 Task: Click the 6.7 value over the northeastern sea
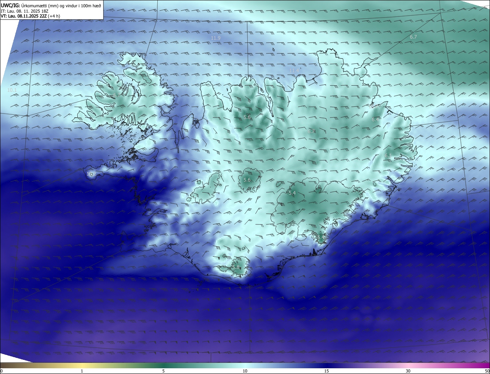413,37
